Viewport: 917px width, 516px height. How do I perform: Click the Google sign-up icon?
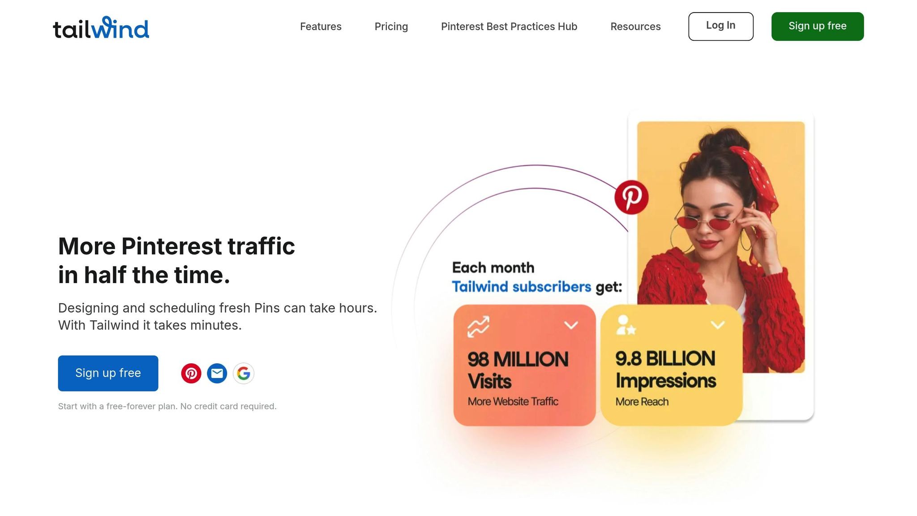244,373
